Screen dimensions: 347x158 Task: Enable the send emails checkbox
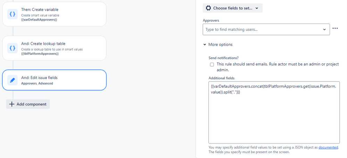[212, 65]
